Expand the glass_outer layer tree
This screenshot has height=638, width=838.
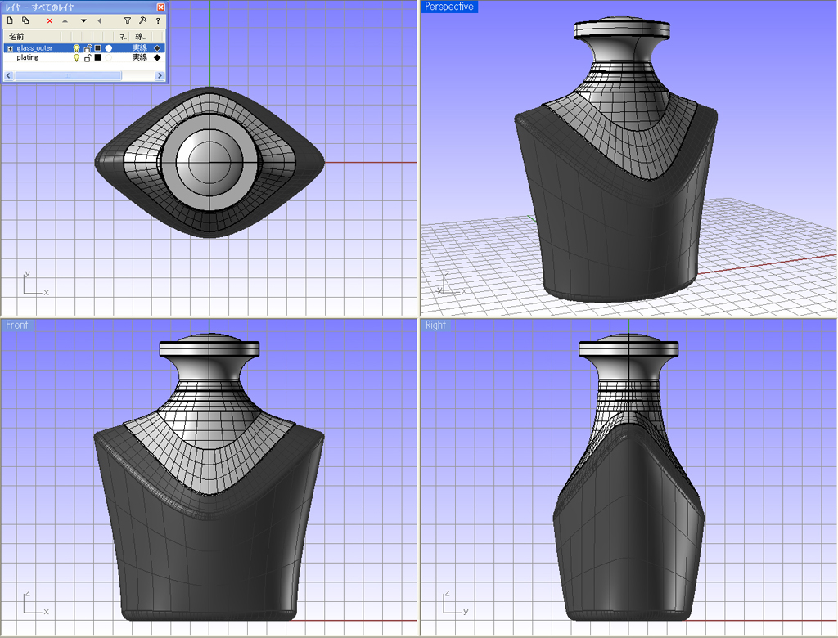click(10, 48)
